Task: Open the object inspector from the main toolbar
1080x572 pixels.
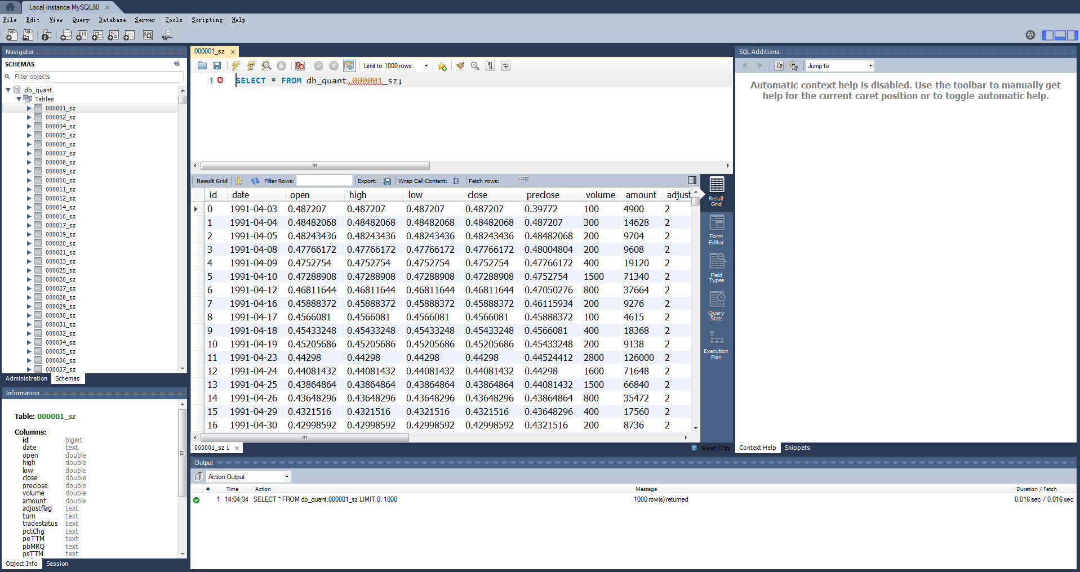Action: coord(47,35)
